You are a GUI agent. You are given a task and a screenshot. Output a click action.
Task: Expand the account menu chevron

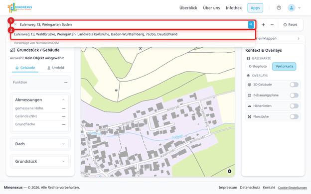click(300, 8)
